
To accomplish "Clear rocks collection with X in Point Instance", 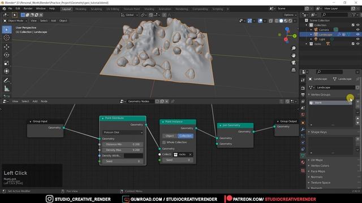I will [x=191, y=155].
